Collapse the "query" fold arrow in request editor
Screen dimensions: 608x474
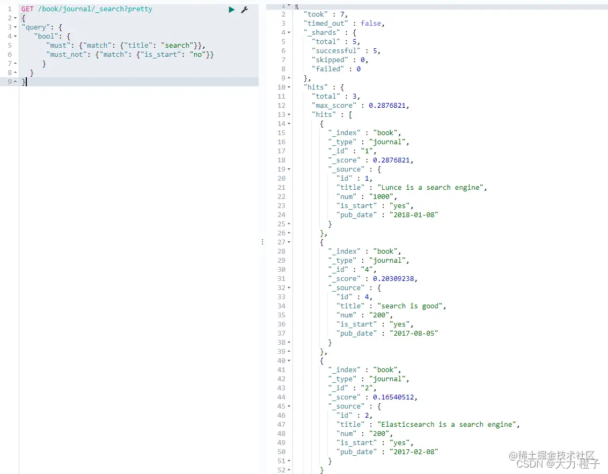[15, 27]
